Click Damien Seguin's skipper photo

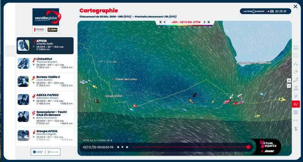coord(23,136)
